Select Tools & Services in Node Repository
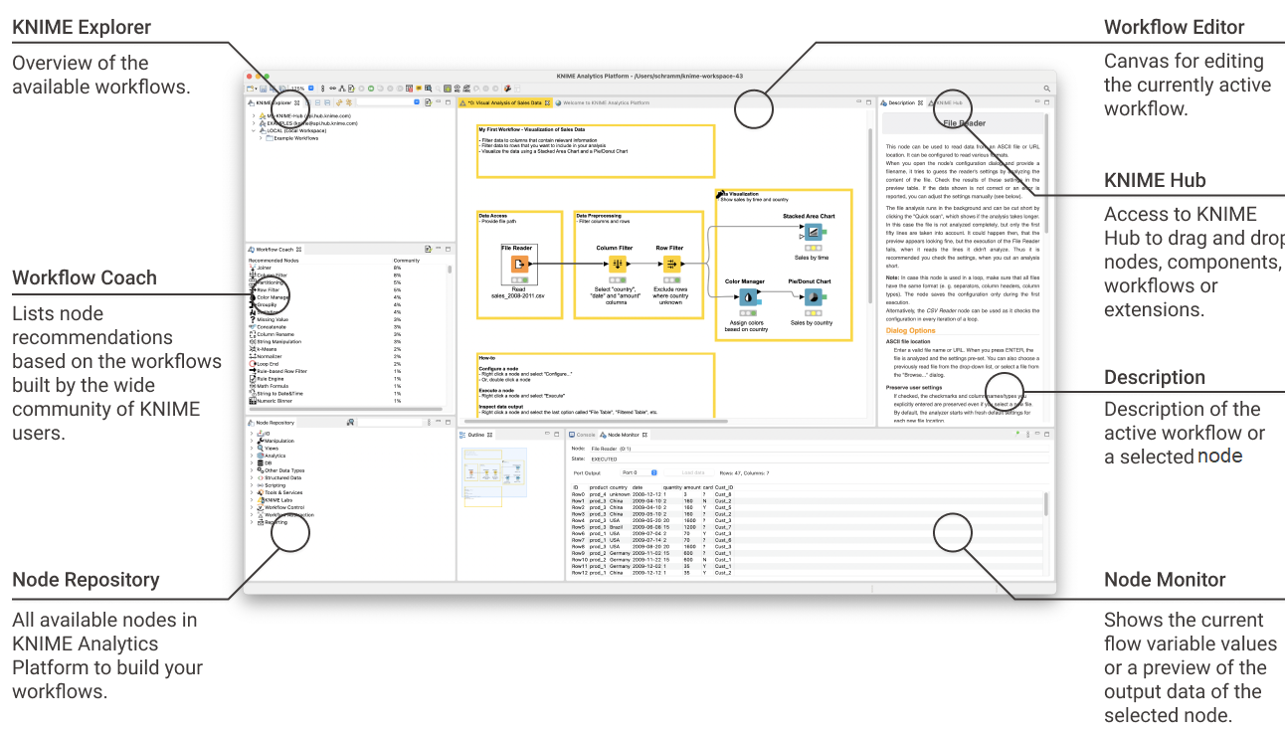The height and width of the screenshot is (734, 1285). coord(279,492)
